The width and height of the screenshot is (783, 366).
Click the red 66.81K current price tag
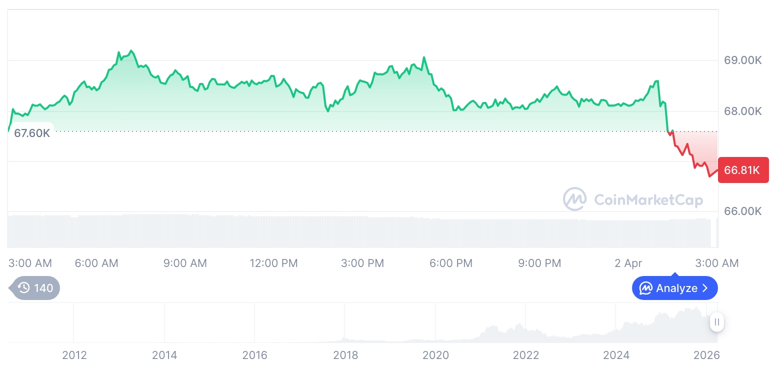tap(743, 170)
